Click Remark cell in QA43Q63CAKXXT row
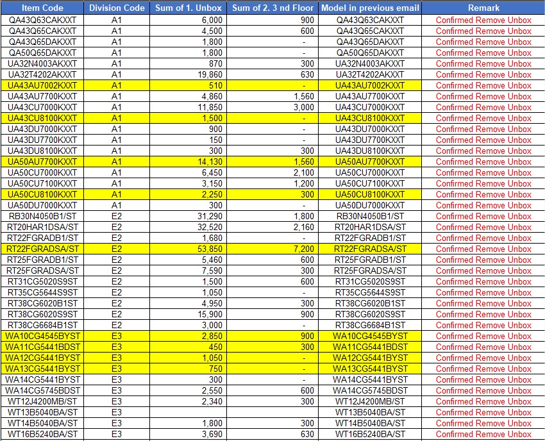Viewport: 545px width, 441px height. (483, 20)
